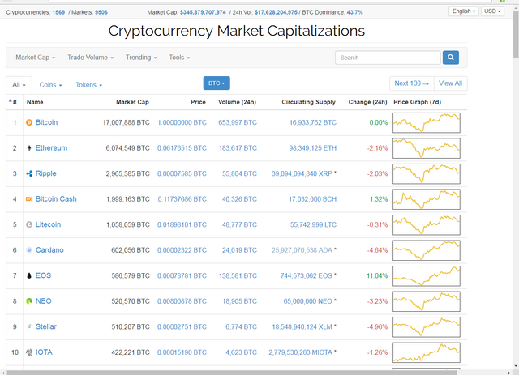The width and height of the screenshot is (519, 375).
Task: Click the Markets count 9506 link
Action: [x=101, y=12]
